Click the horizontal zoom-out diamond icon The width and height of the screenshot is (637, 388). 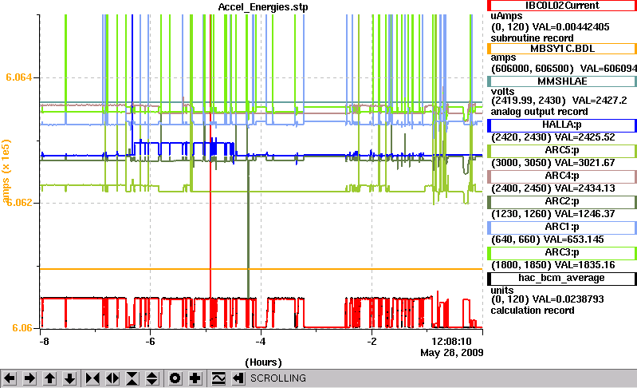[112, 378]
